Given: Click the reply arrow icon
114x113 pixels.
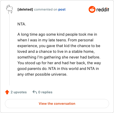Looking at the screenshot, I should coord(35,92).
